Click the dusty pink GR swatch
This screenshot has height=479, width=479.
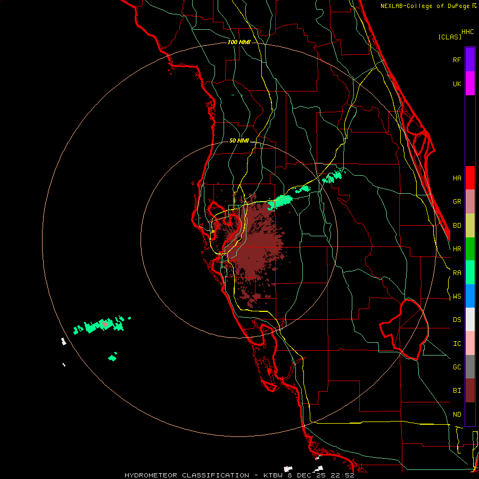click(x=470, y=202)
